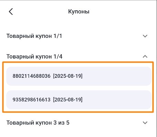The height and width of the screenshot is (137, 157).
Task: Collapse the Товарный купон 1/4 chevron
Action: (145, 56)
